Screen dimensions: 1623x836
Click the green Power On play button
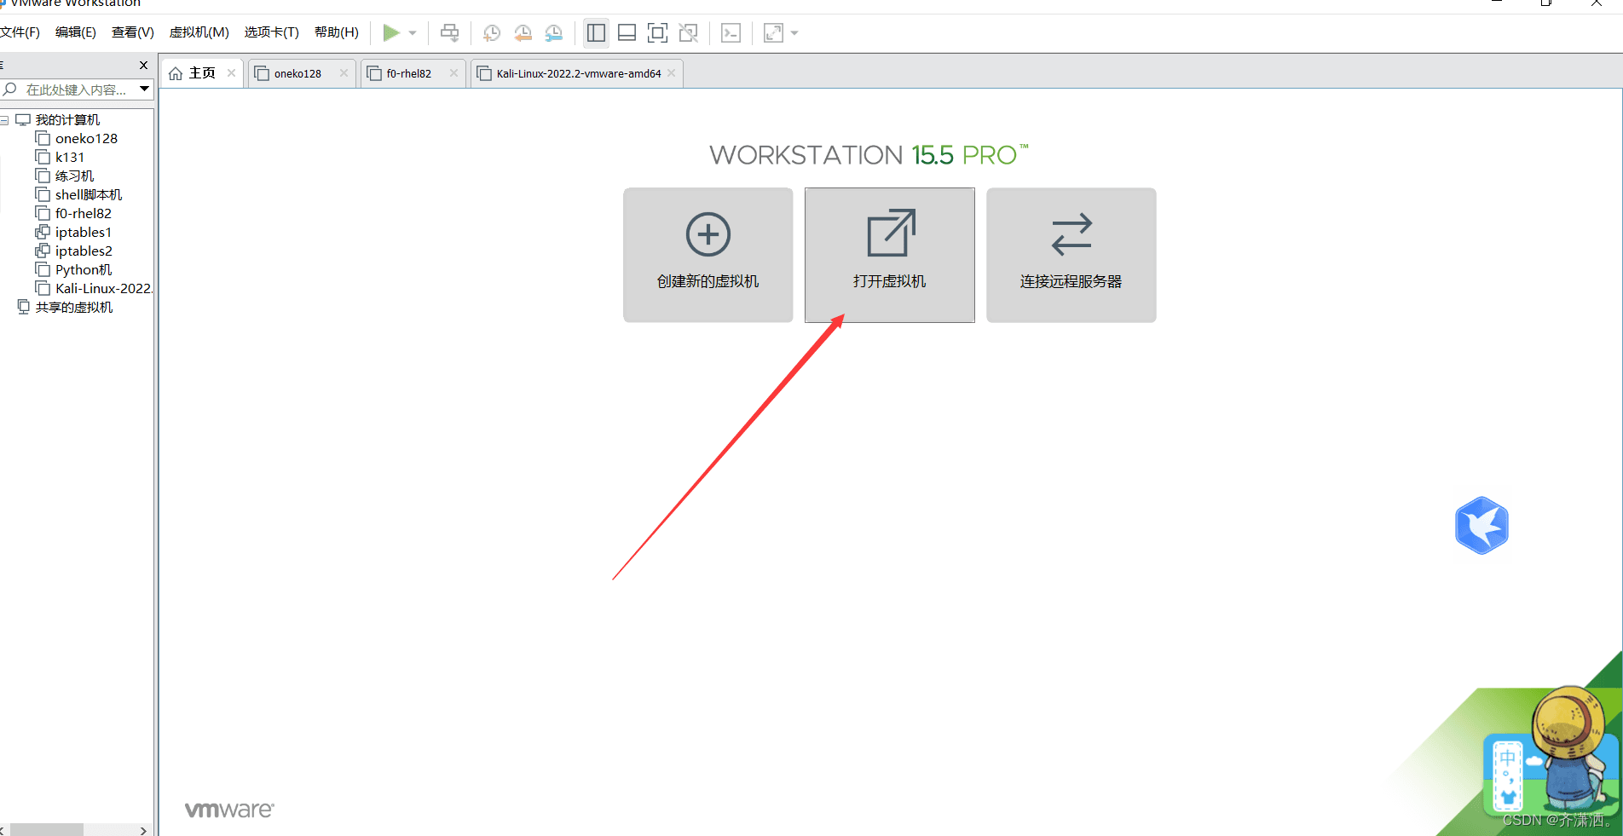point(391,33)
